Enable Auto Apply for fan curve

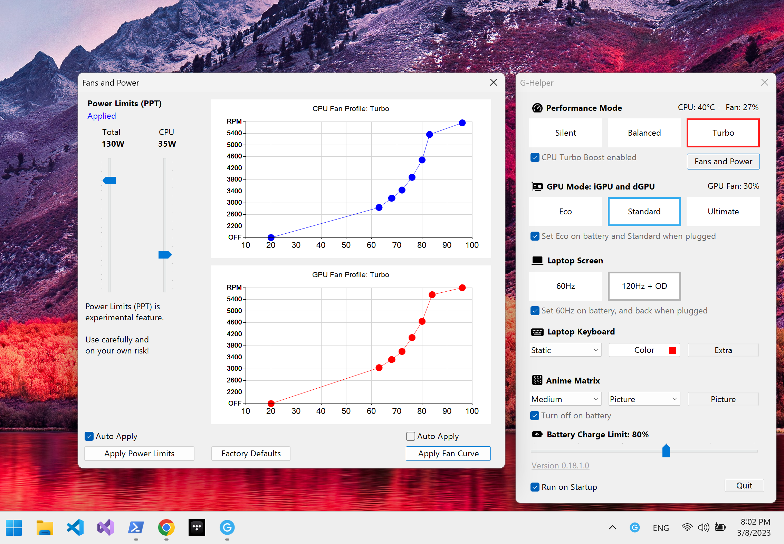[x=411, y=436]
